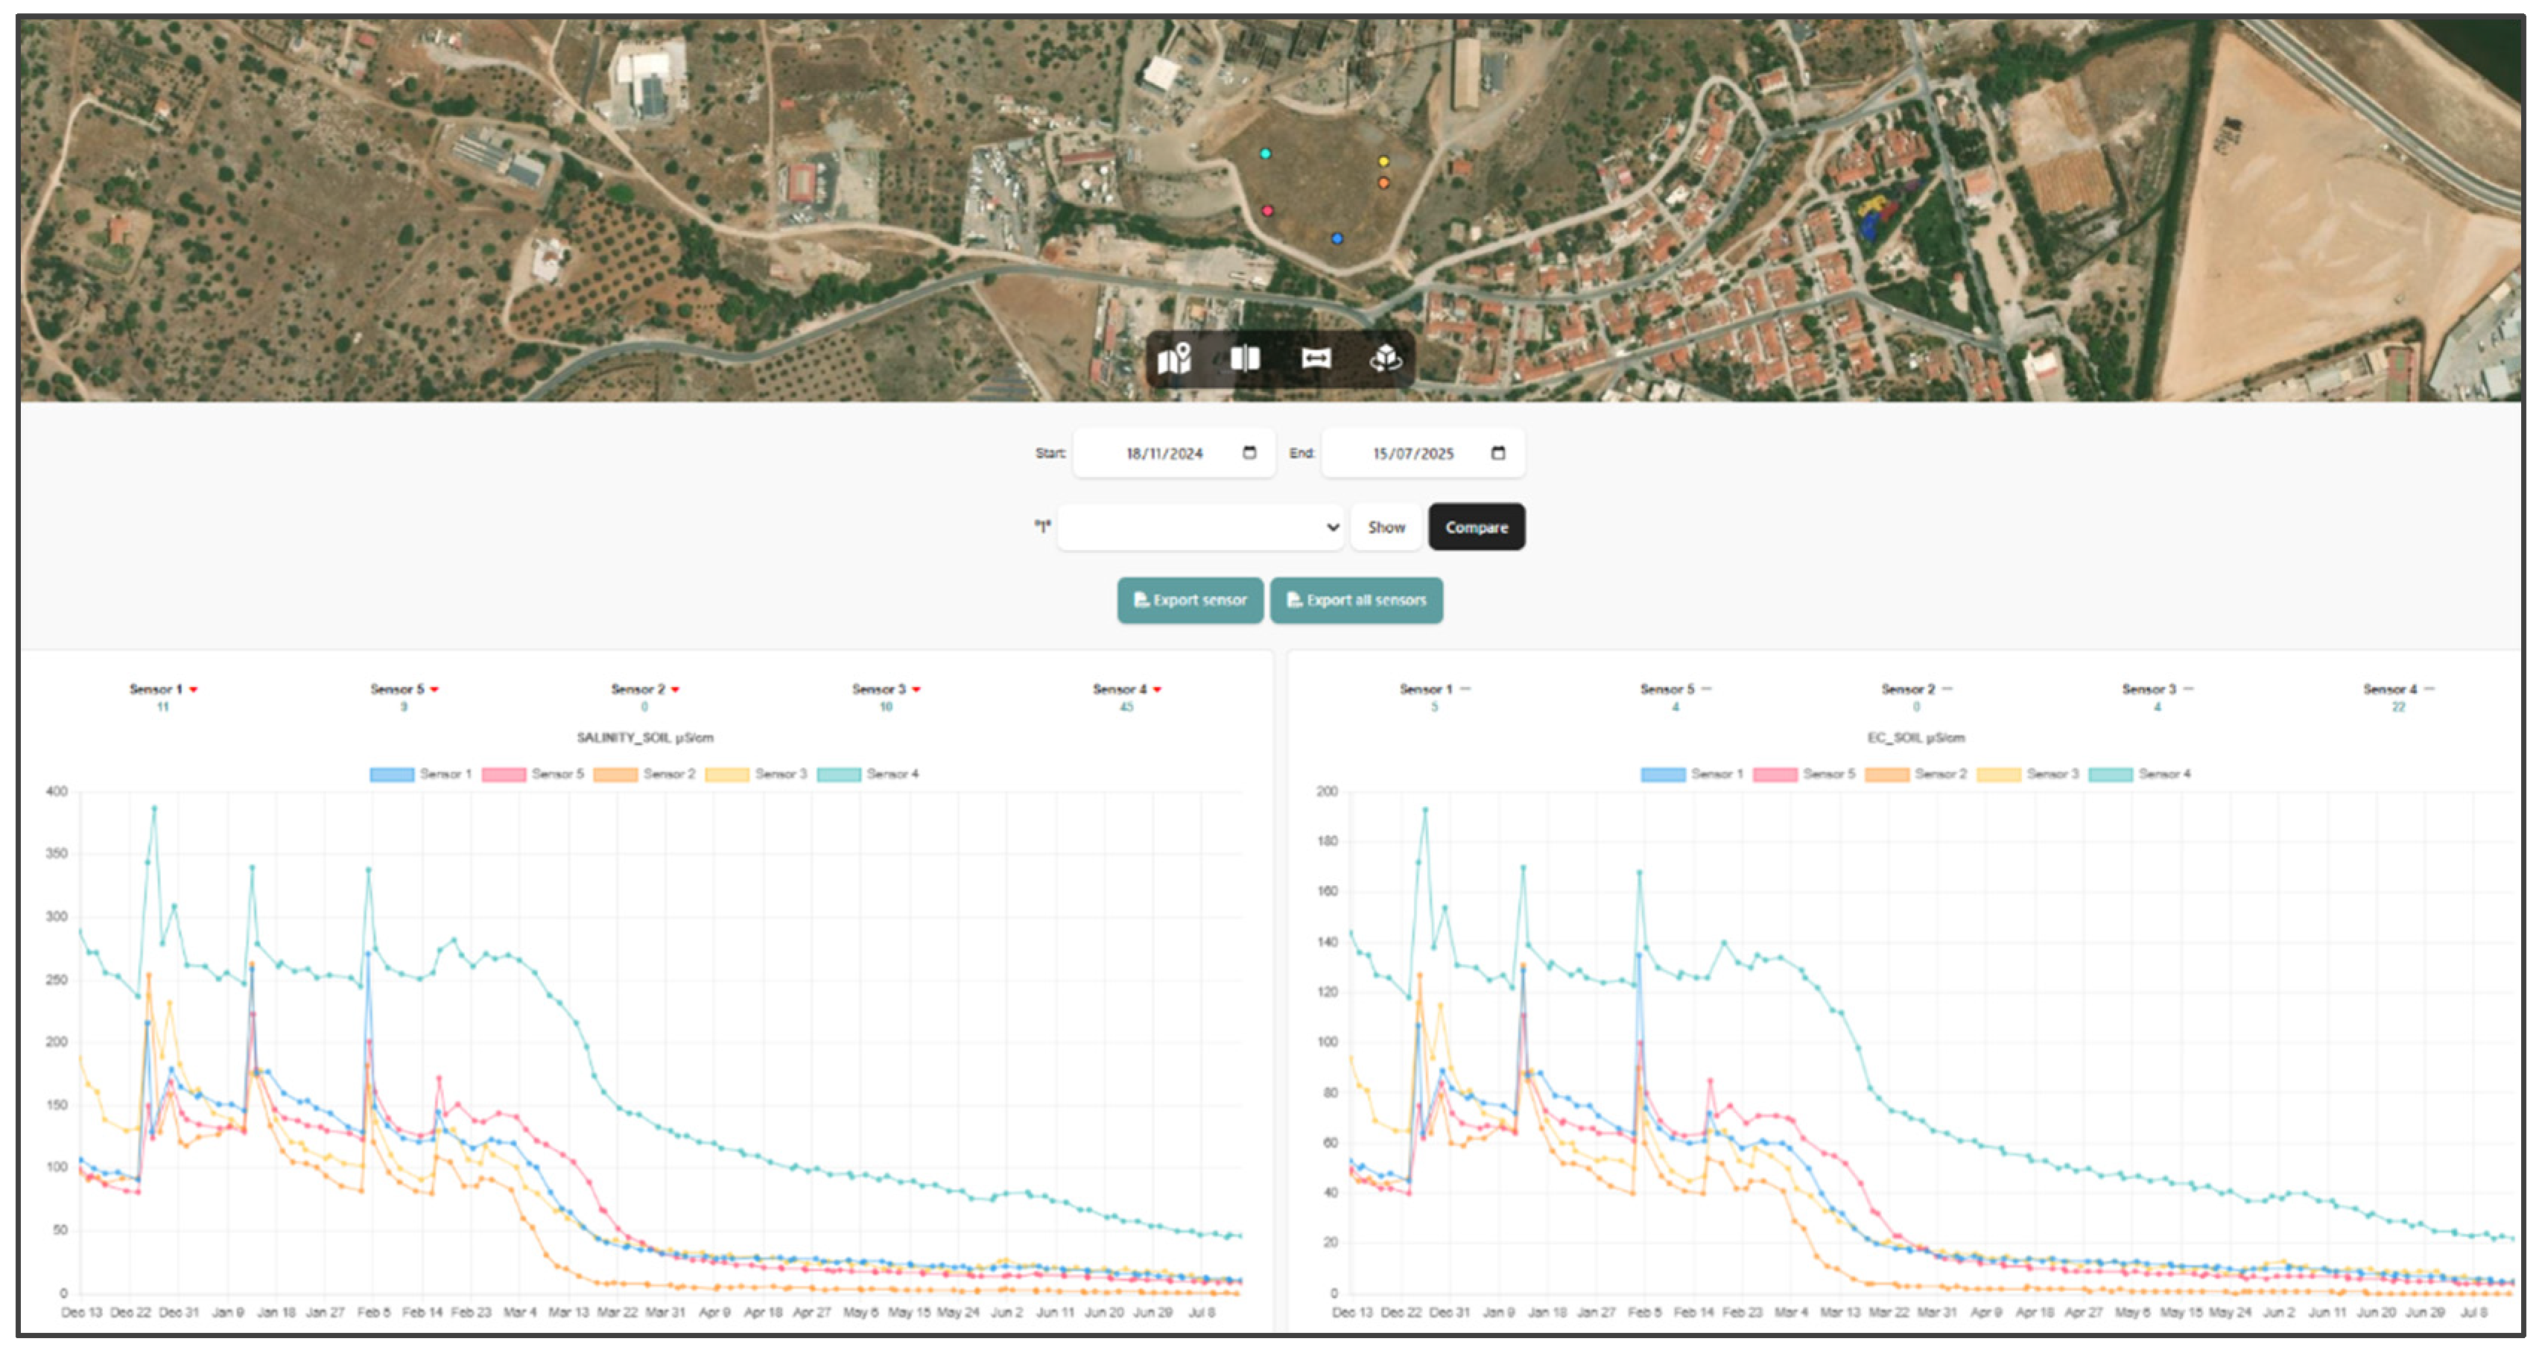Image resolution: width=2539 pixels, height=1356 pixels.
Task: Click red down arrow beside salinity Sensor 5
Action: pos(434,690)
